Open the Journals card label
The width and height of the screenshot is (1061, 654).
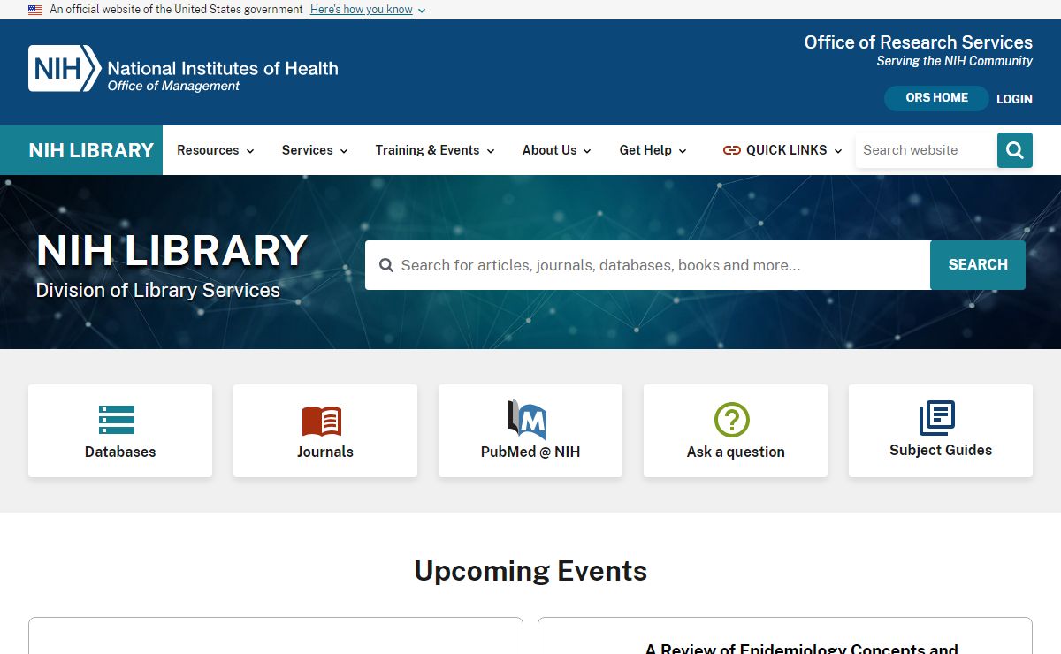point(325,452)
